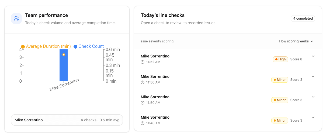This screenshot has height=135, width=326.
Task: Click the 4 completed badge
Action: pos(303,19)
